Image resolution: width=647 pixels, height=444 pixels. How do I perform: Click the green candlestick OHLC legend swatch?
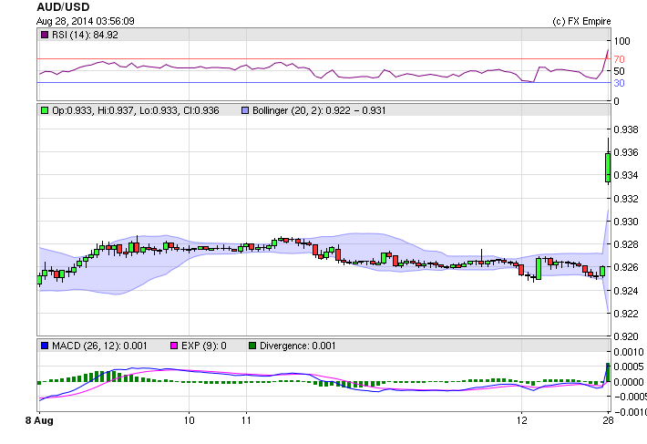pos(45,110)
